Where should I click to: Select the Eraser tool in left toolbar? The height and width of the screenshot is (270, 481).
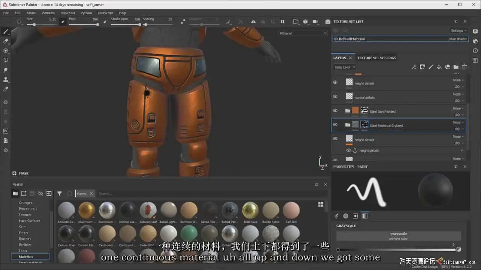click(6, 41)
